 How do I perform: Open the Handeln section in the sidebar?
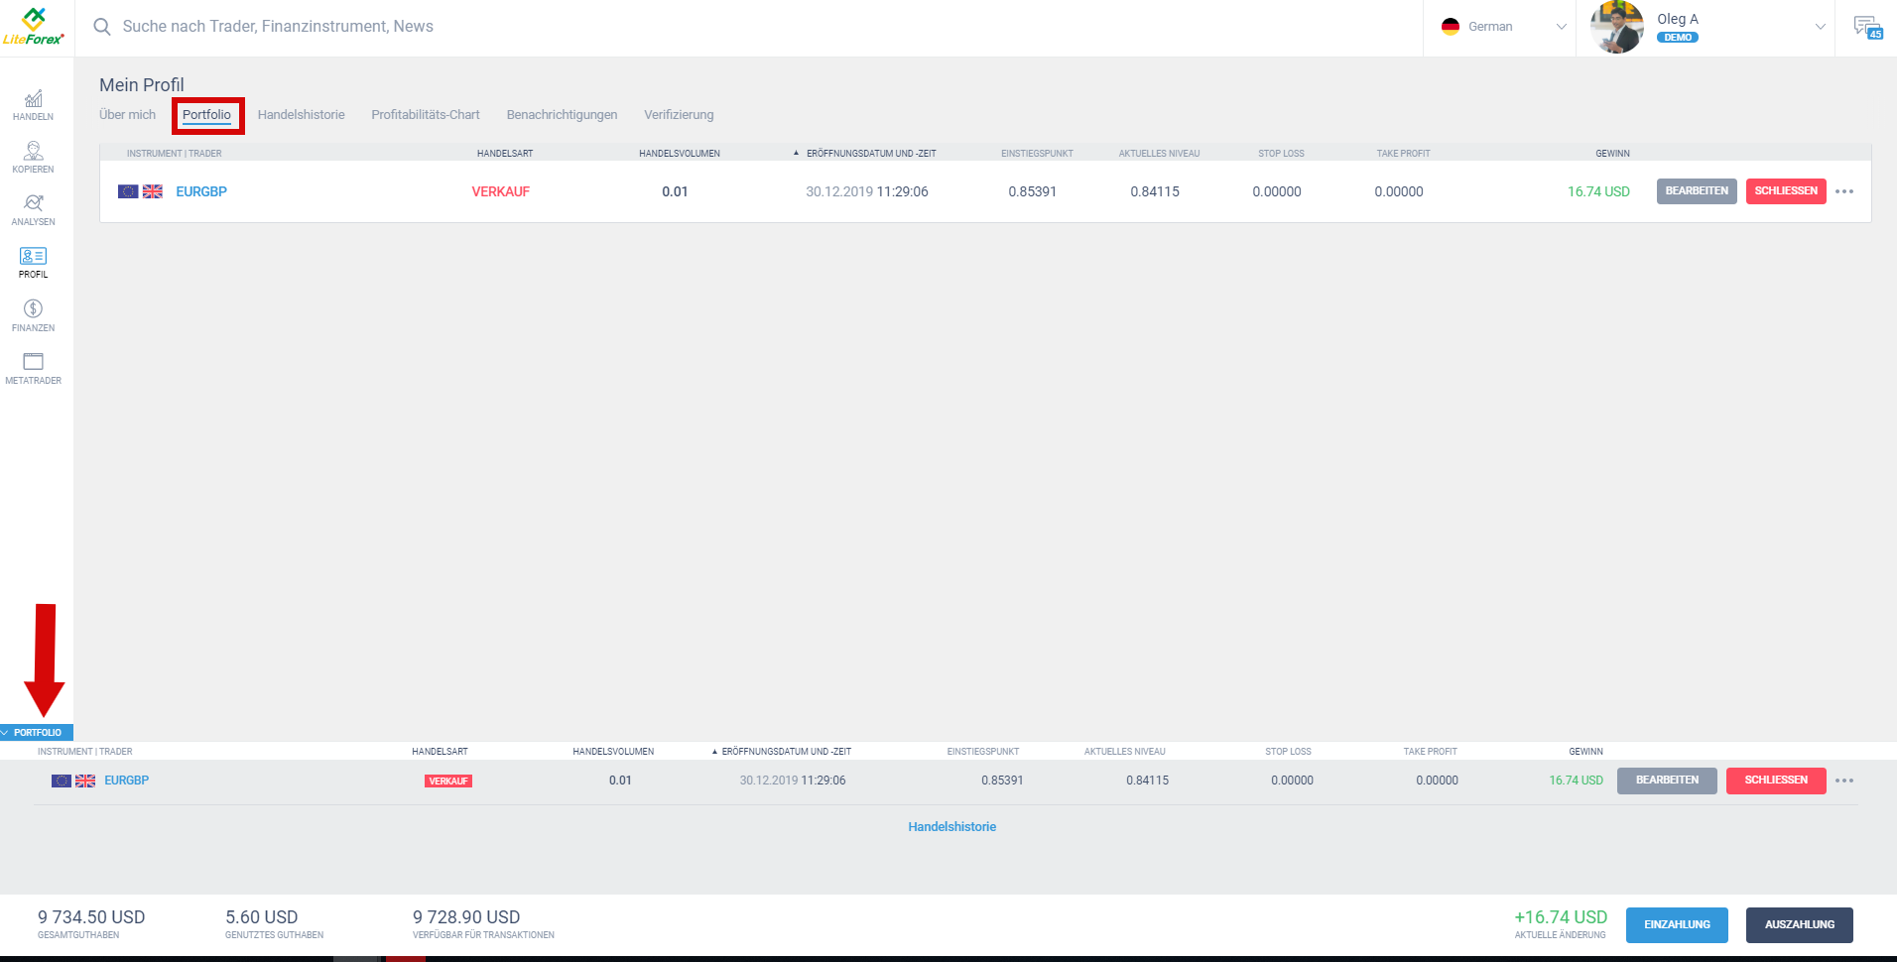coord(33,105)
